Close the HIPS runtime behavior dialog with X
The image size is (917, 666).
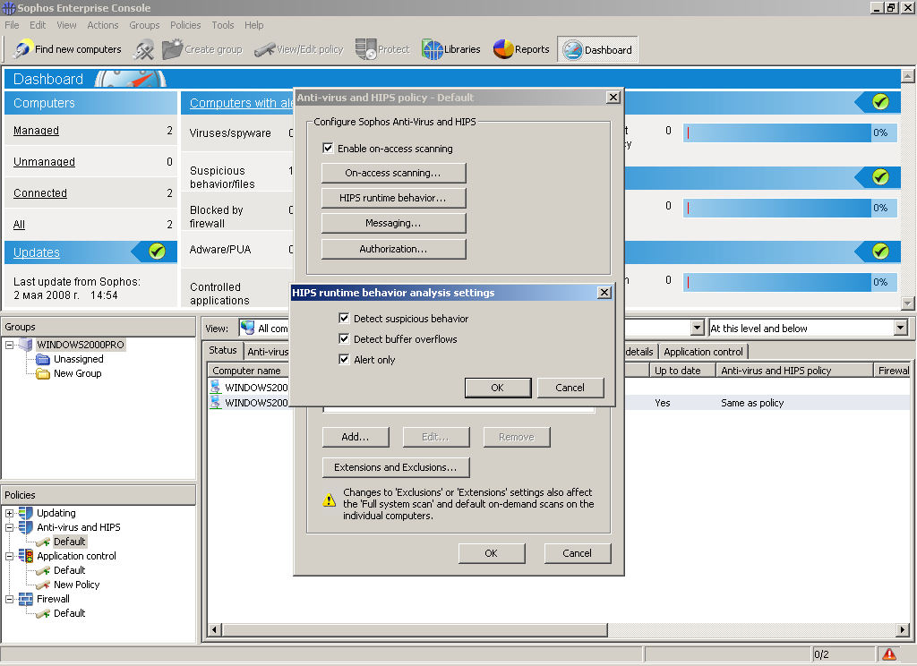[x=604, y=293]
